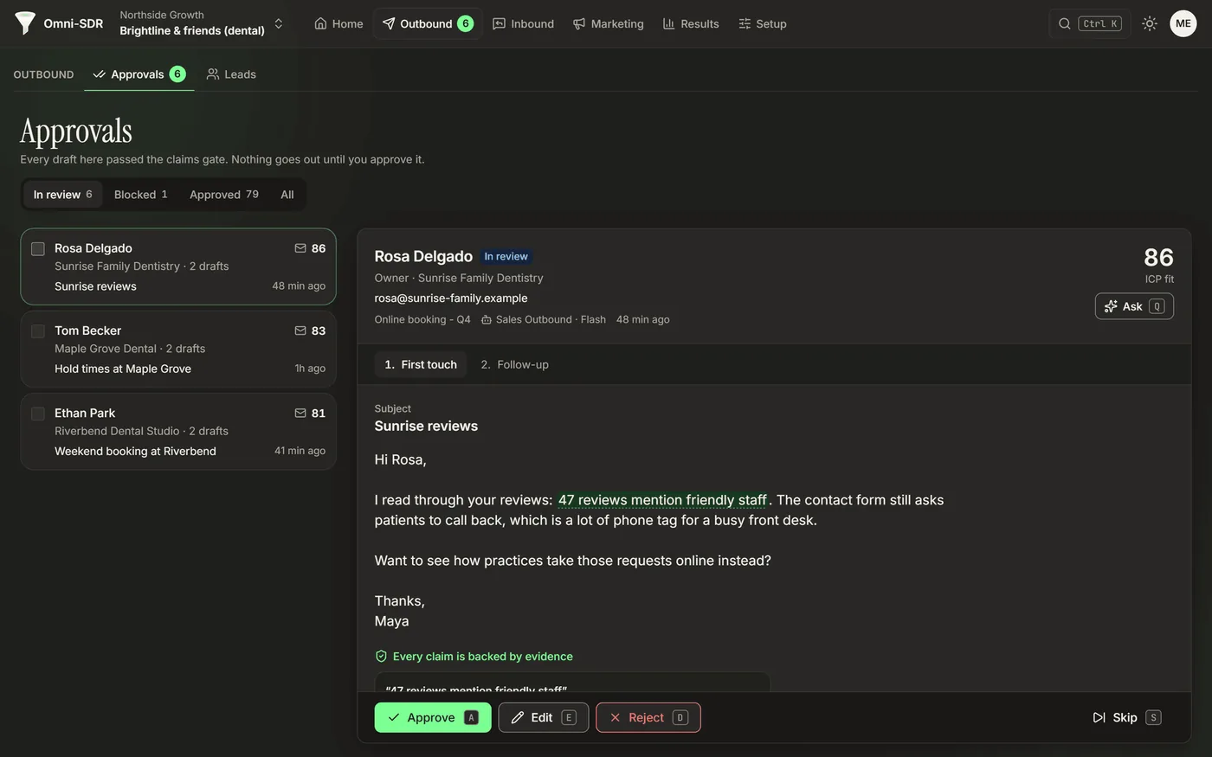The width and height of the screenshot is (1212, 757).
Task: Click the In review status badge
Action: coord(506,256)
